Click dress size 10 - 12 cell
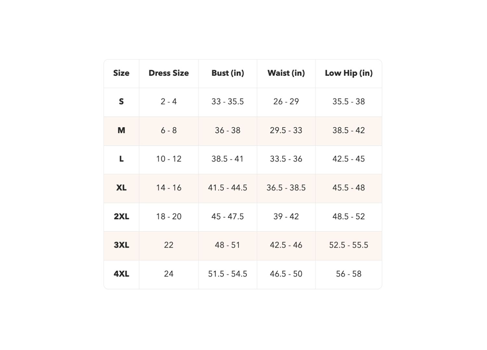This screenshot has width=487, height=350. 169,159
